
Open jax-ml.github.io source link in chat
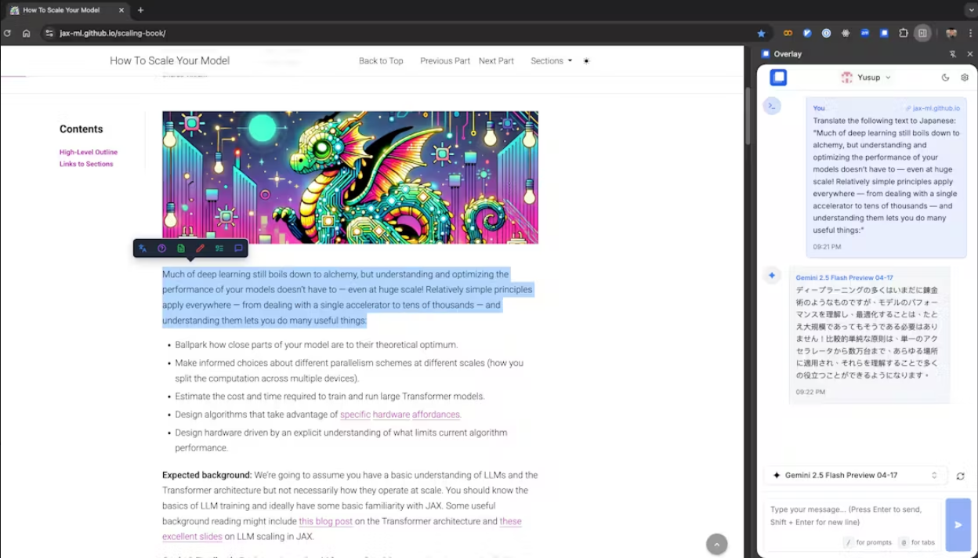point(933,108)
